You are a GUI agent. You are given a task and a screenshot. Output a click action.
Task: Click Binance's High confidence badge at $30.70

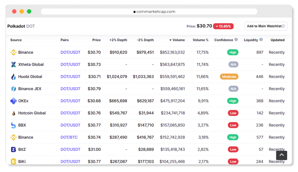point(232,52)
